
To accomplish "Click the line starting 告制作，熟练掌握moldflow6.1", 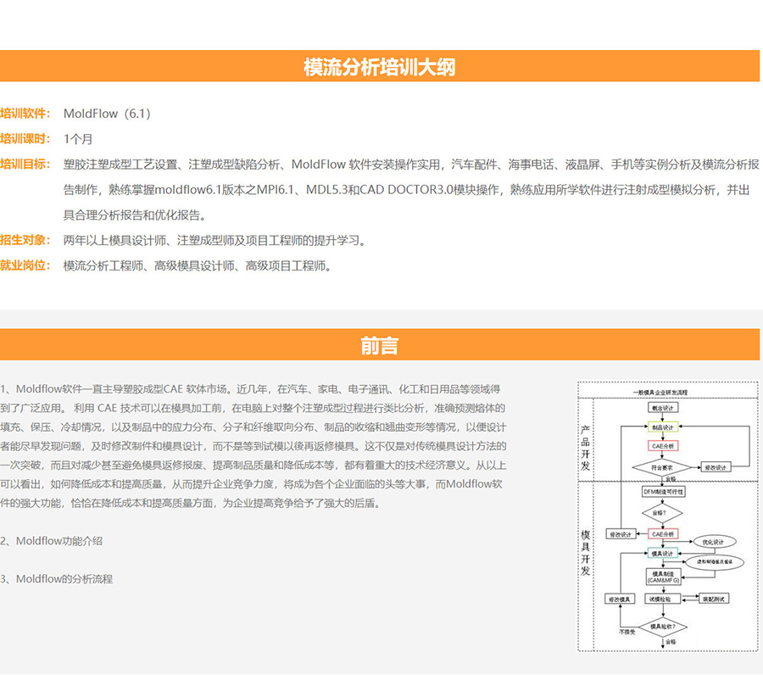I will [x=406, y=190].
